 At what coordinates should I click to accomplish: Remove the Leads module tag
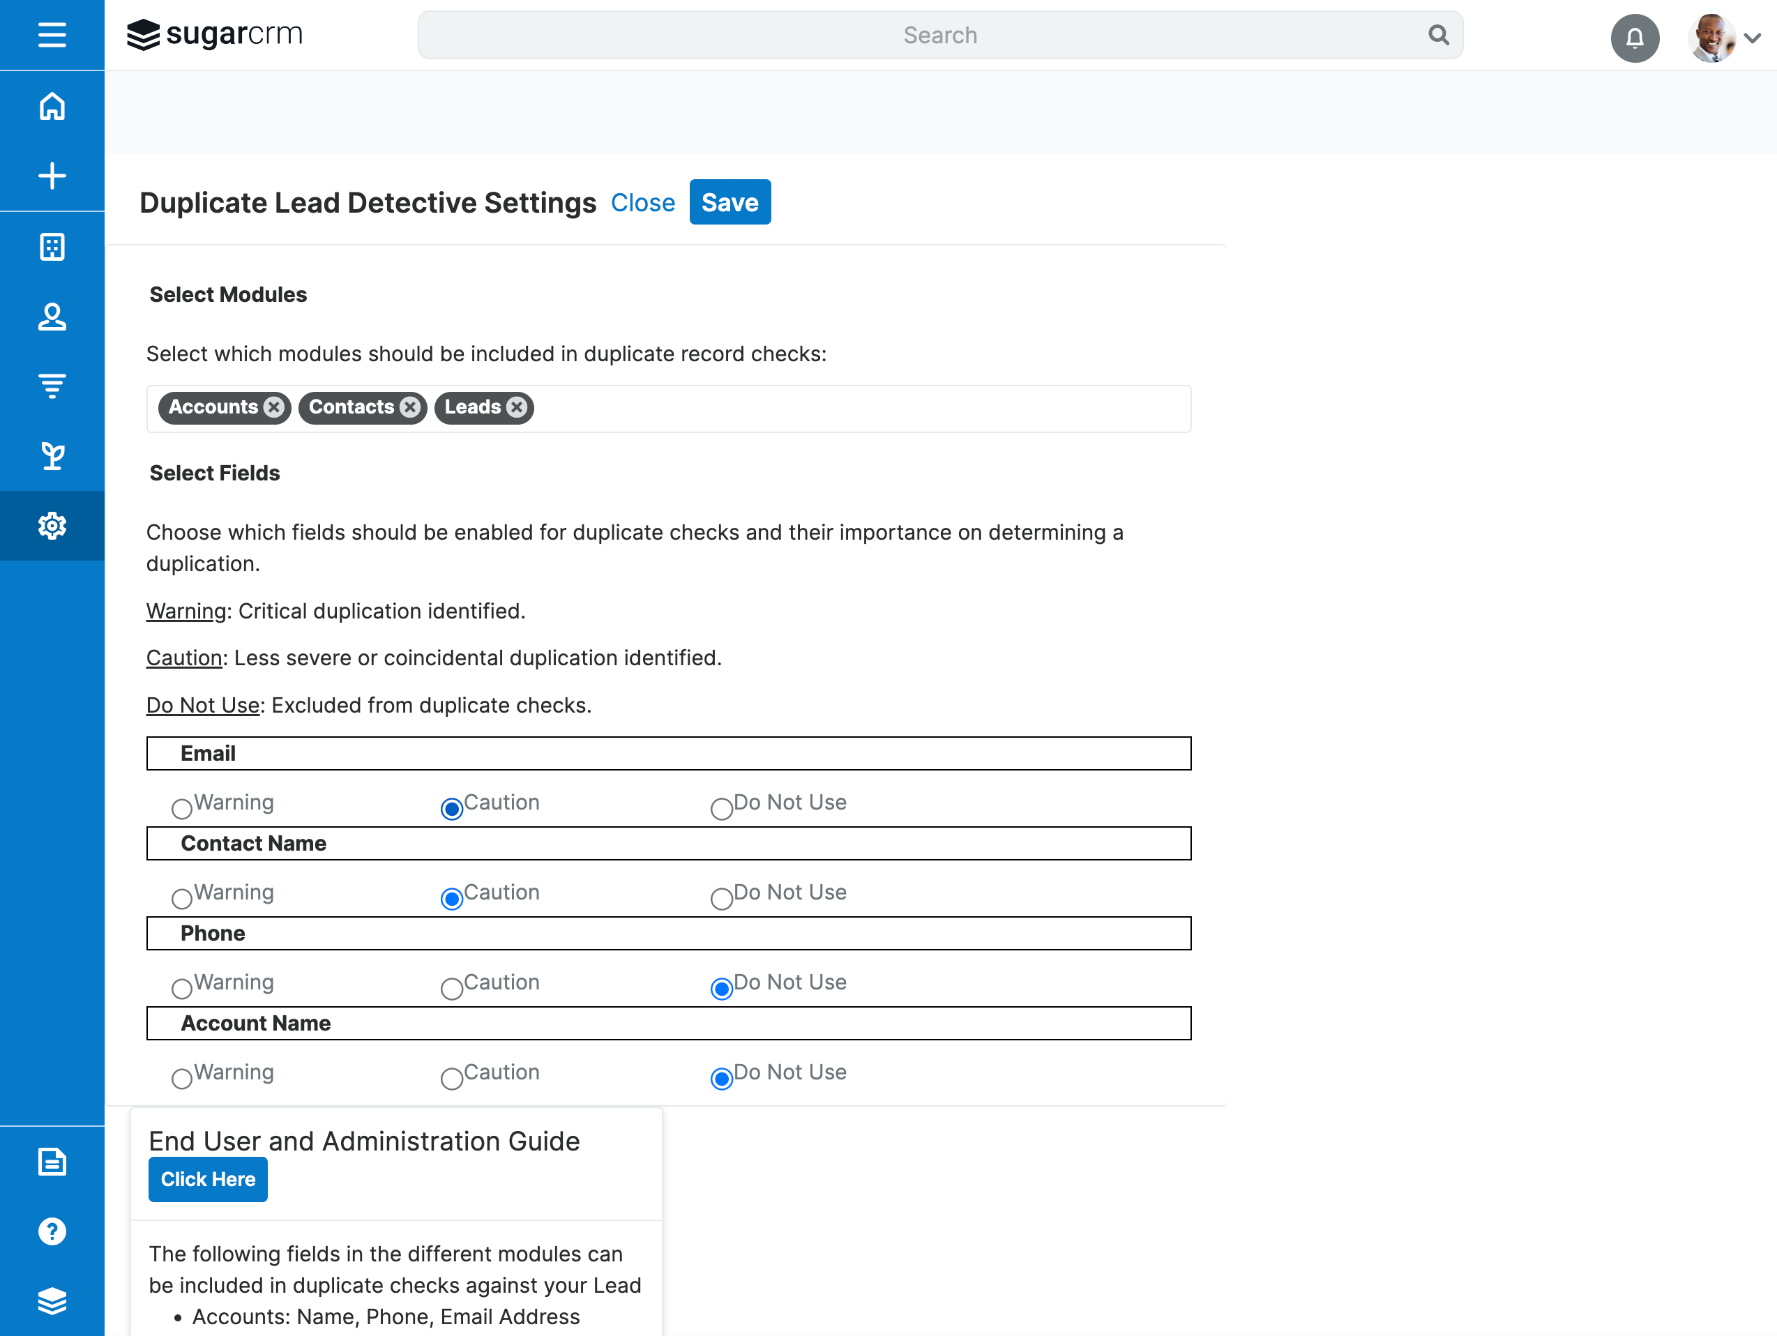point(517,407)
